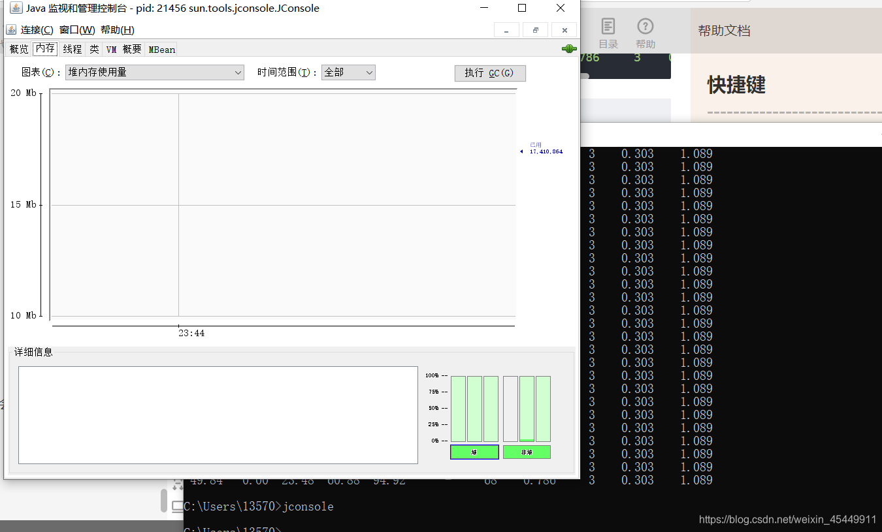The width and height of the screenshot is (882, 532).
Task: Maximize the JConsole main window
Action: 522,8
